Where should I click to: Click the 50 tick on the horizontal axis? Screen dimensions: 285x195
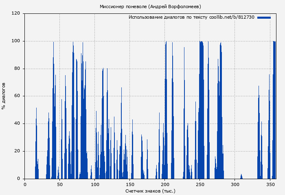tap(60, 184)
